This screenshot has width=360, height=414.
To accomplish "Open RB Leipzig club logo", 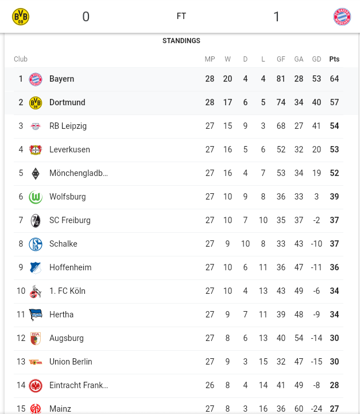I will pos(36,126).
